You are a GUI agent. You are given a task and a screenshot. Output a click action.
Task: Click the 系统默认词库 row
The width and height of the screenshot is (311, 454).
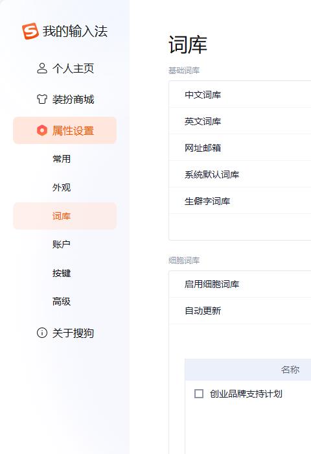tap(240, 174)
